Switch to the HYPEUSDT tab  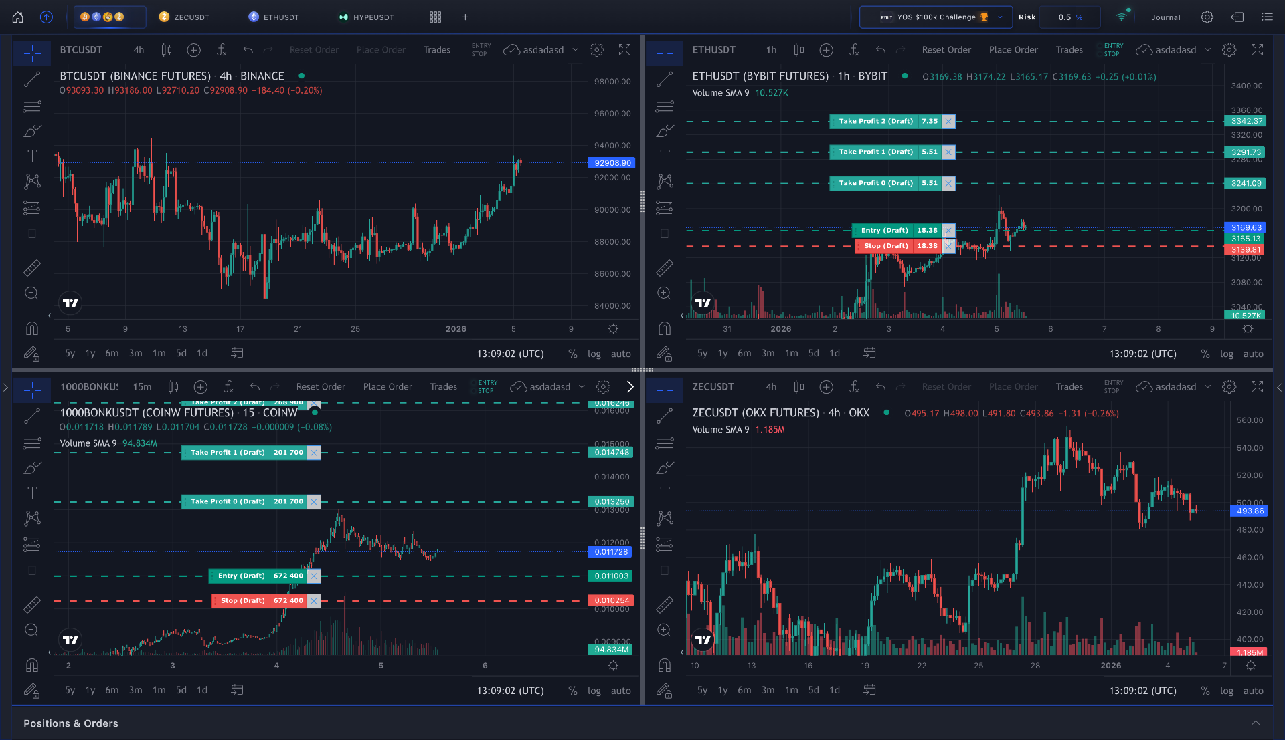366,17
